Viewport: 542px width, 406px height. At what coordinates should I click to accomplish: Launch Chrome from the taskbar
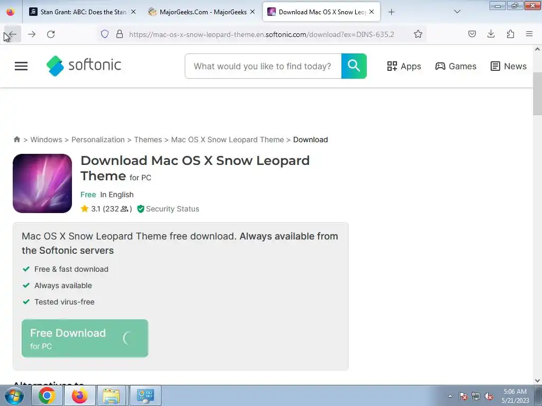click(x=47, y=395)
